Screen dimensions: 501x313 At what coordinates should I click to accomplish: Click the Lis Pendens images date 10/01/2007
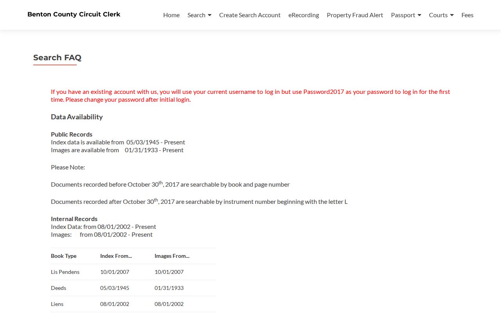169,272
